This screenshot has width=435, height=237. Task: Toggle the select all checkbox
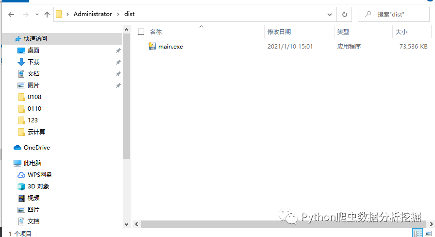coord(141,32)
